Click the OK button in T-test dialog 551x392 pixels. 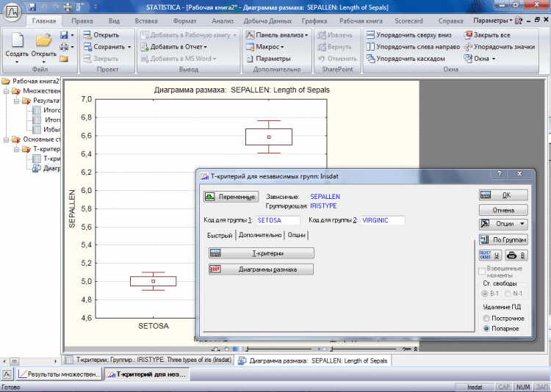coord(503,195)
